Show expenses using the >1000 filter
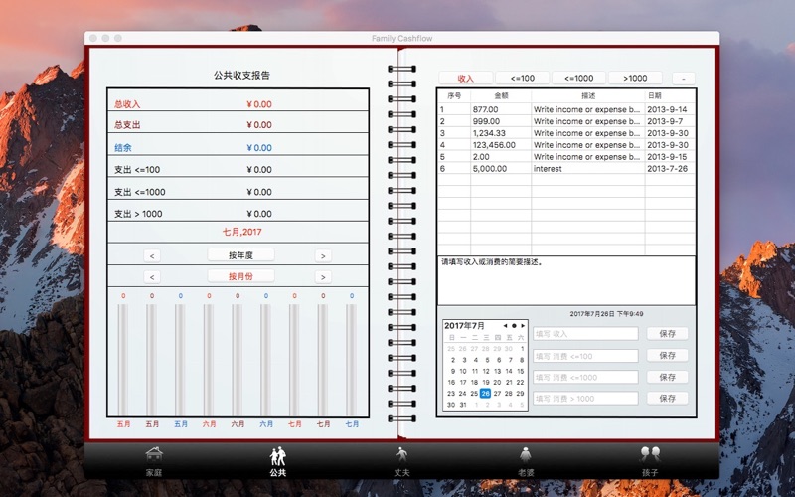Viewport: 795px width, 497px height. [635, 78]
